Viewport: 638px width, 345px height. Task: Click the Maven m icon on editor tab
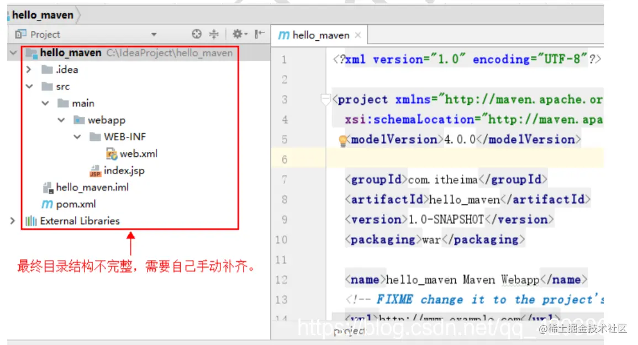click(x=283, y=35)
